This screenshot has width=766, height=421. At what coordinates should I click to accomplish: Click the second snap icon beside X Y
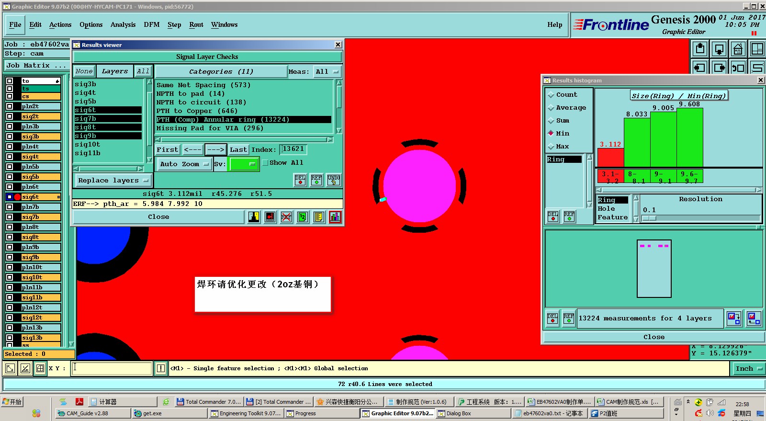[25, 368]
